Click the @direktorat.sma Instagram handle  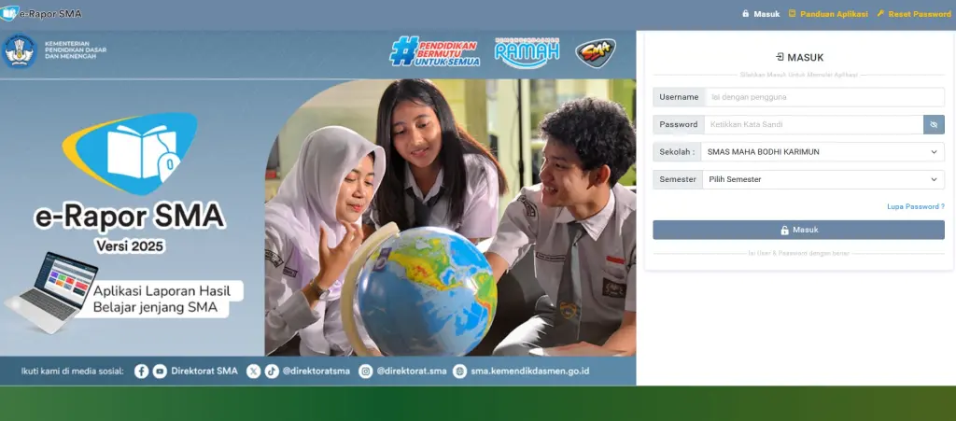[x=412, y=371]
